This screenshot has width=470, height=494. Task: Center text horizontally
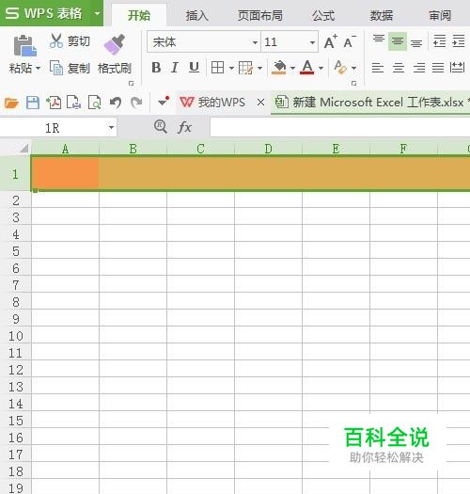pyautogui.click(x=399, y=68)
